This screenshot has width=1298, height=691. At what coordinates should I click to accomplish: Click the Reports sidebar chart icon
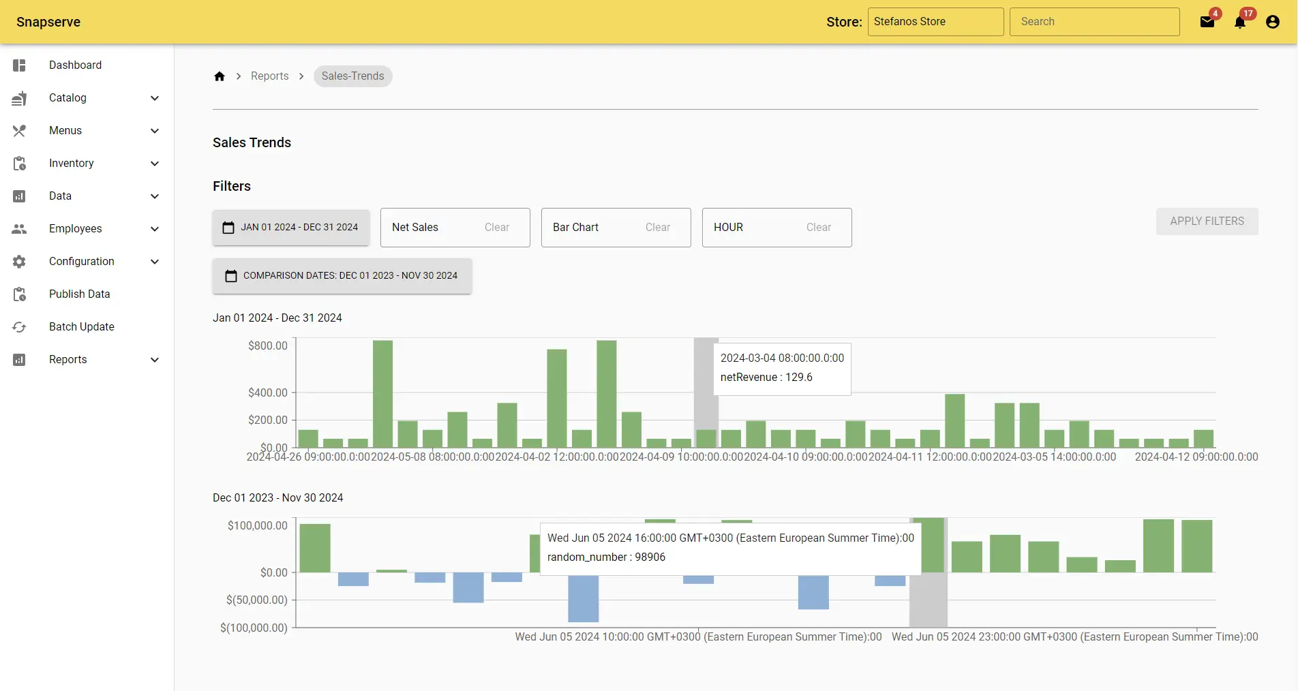[x=19, y=360]
